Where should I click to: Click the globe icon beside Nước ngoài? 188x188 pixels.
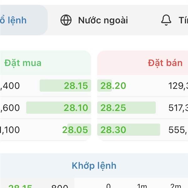pos(66,20)
